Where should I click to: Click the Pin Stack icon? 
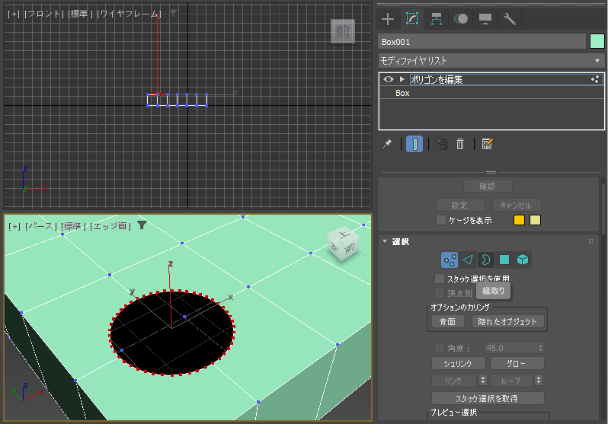coord(387,144)
